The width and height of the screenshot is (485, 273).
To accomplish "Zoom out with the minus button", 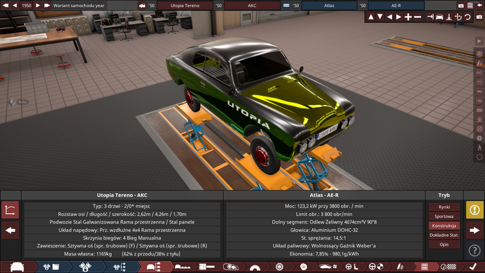I will [x=418, y=17].
